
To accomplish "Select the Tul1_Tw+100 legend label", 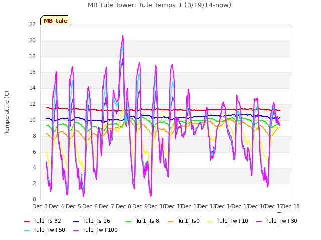I will point(100,230).
